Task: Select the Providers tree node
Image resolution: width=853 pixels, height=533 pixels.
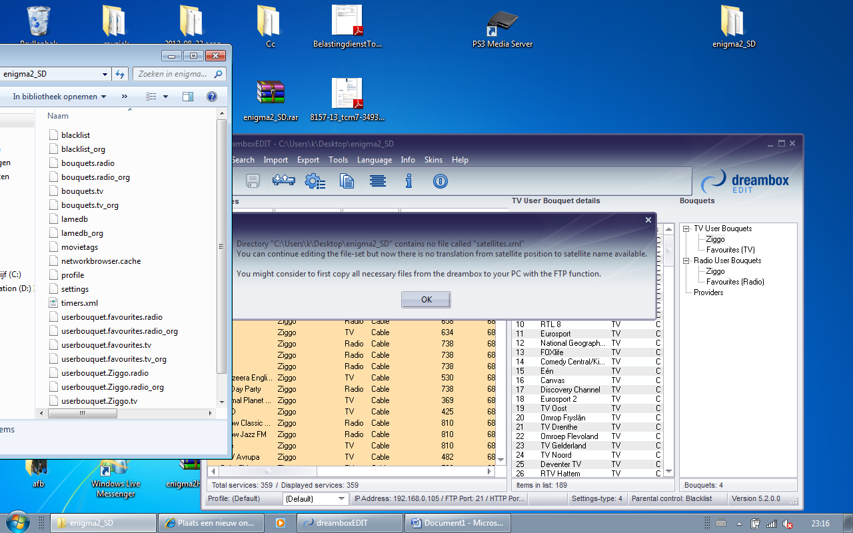Action: pyautogui.click(x=708, y=292)
